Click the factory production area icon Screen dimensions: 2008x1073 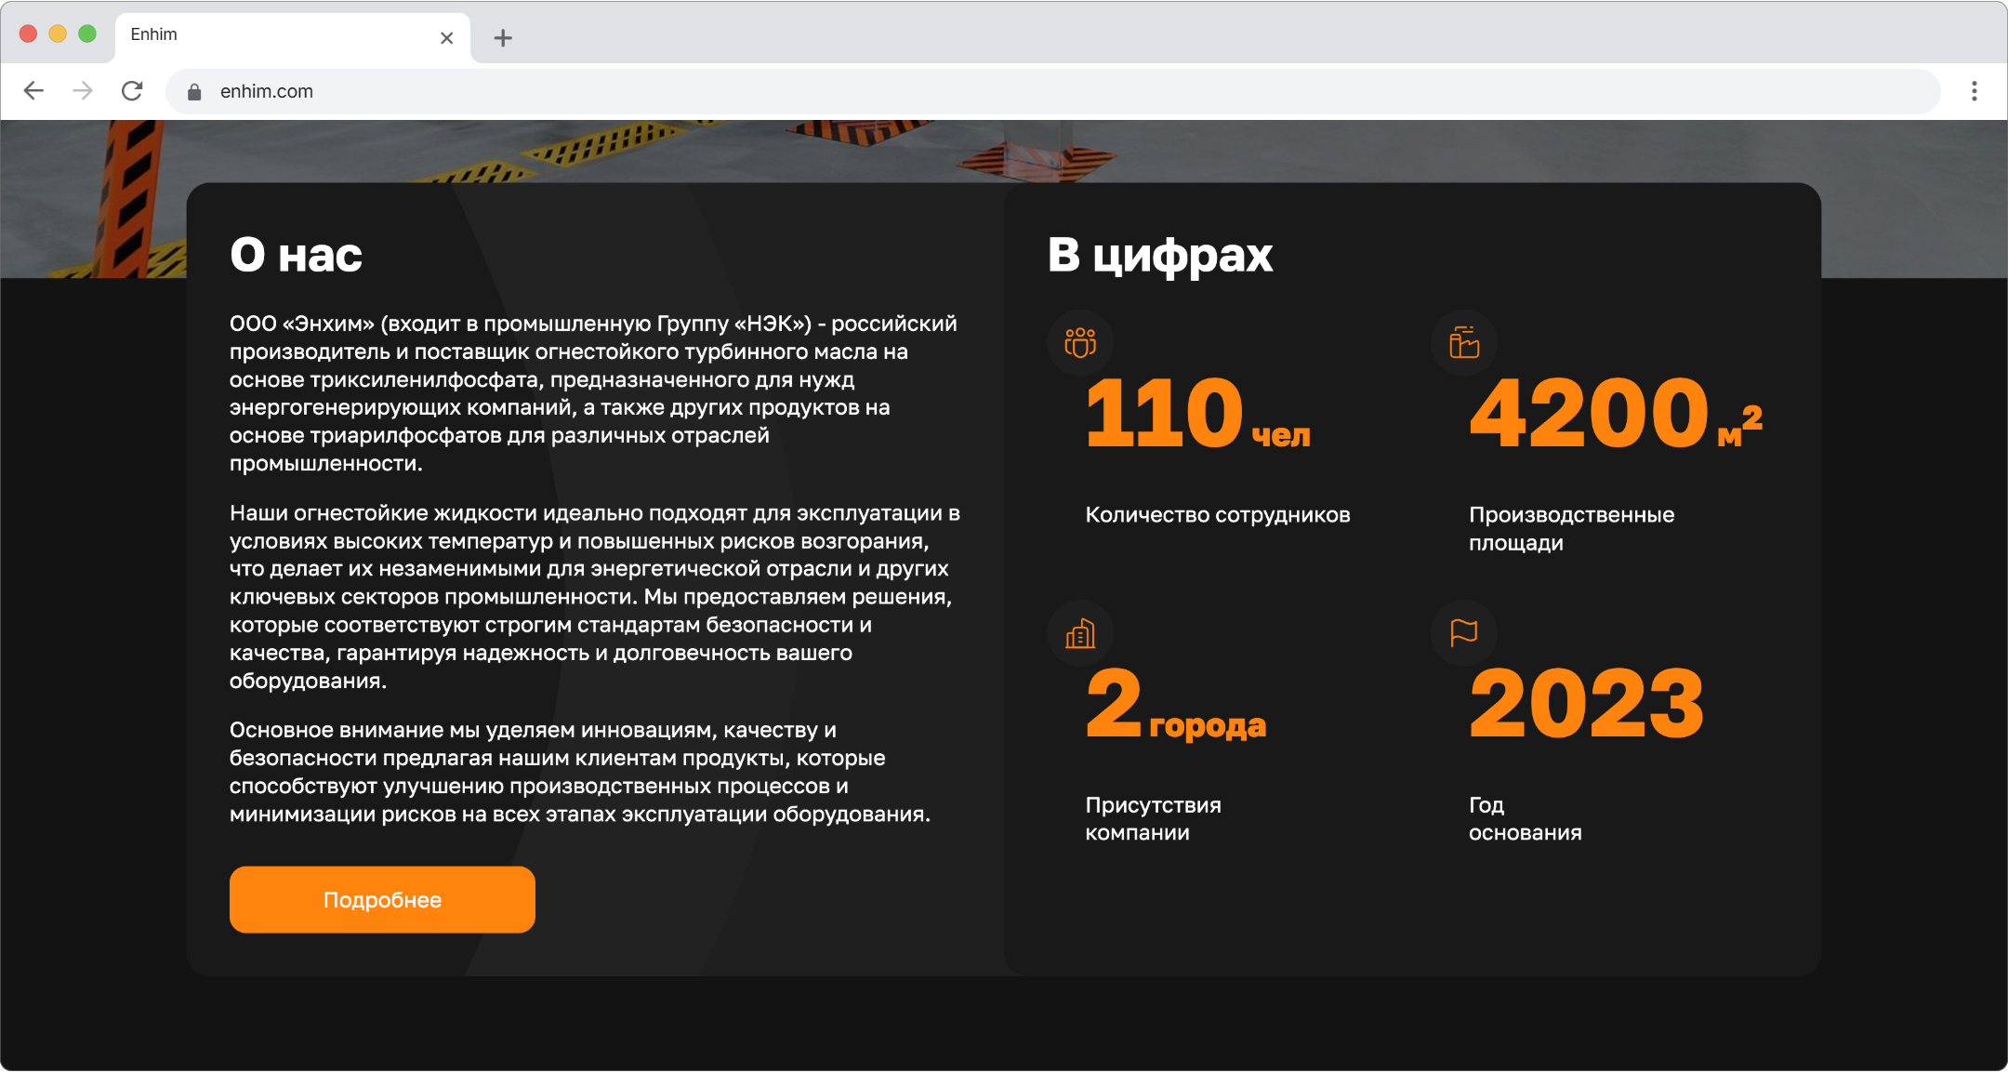pyautogui.click(x=1464, y=343)
